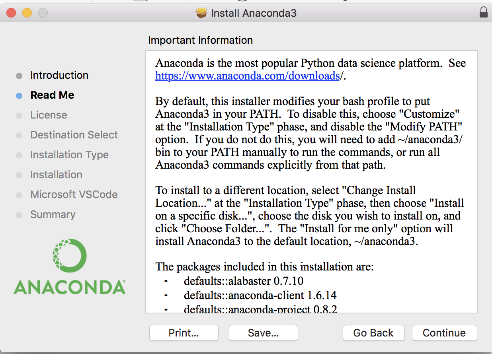Viewport: 492px width, 354px height.
Task: Select the Summary step
Action: 53,214
